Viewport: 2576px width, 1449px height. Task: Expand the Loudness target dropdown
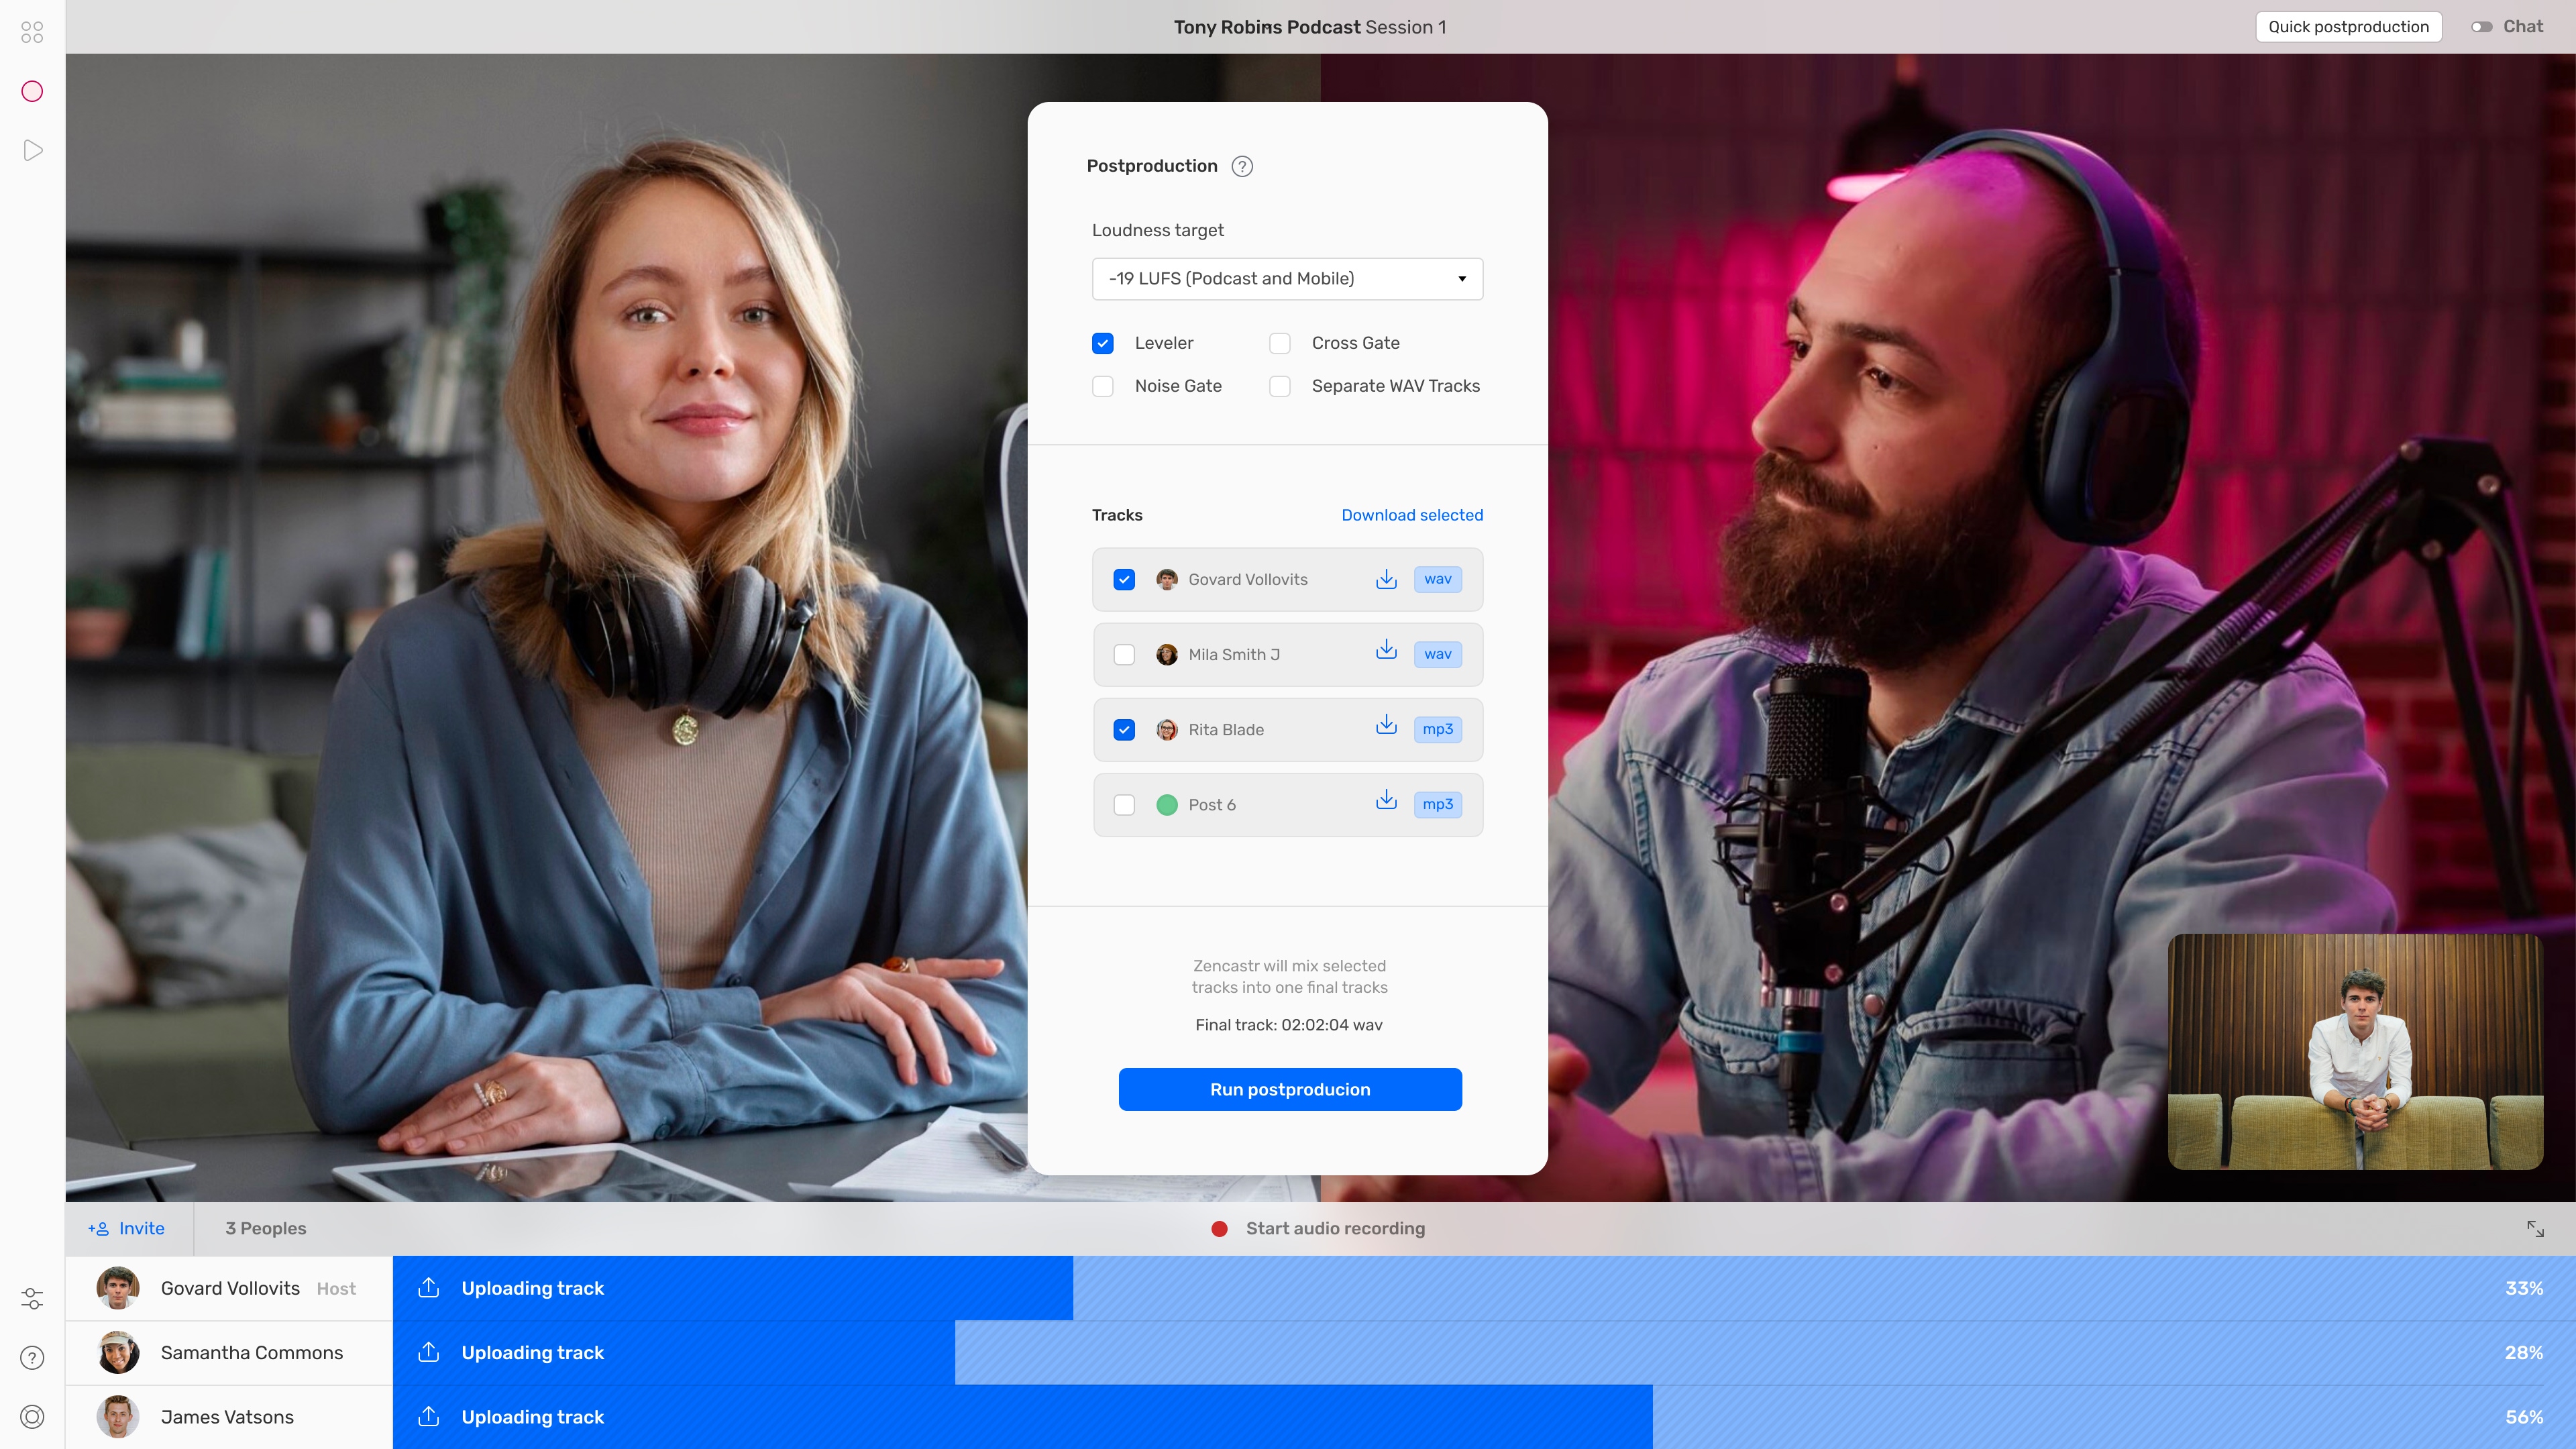pos(1287,279)
